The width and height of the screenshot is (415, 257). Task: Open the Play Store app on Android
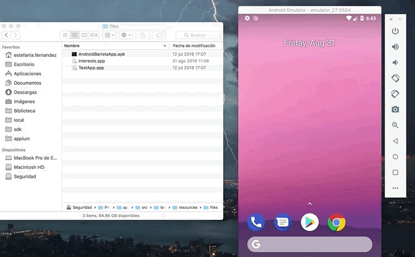310,222
